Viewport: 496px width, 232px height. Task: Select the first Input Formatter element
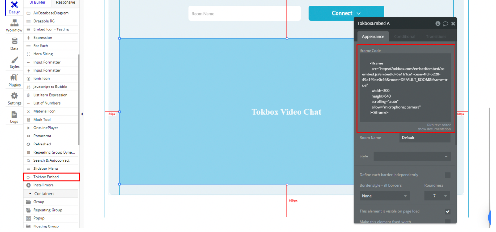click(51, 62)
